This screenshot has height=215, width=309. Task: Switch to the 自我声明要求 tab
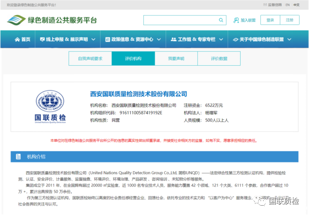coord(90,59)
